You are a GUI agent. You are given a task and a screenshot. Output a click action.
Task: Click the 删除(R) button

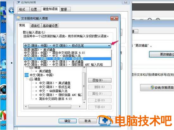100,87
